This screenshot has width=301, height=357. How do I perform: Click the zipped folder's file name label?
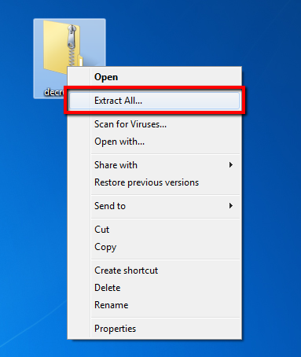54,92
